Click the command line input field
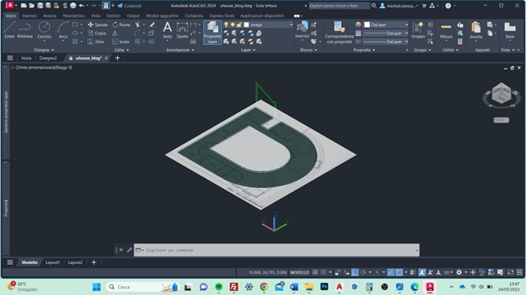The image size is (526, 295). [276, 250]
